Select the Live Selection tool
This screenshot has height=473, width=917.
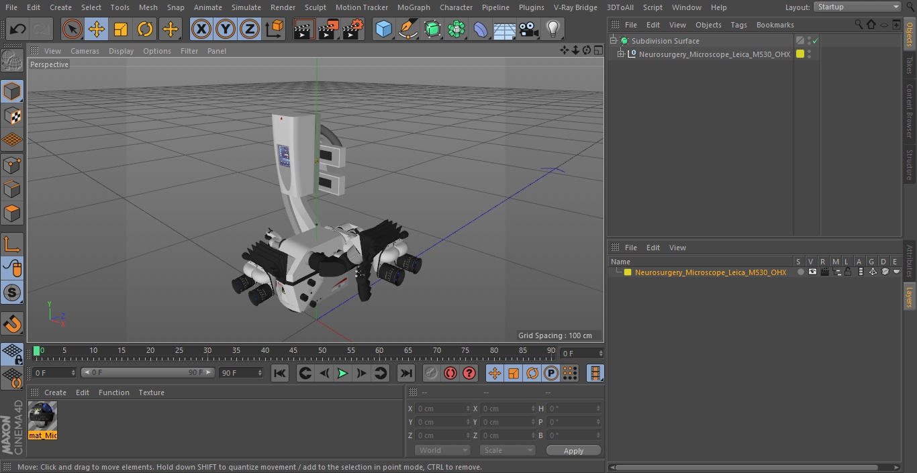72,29
